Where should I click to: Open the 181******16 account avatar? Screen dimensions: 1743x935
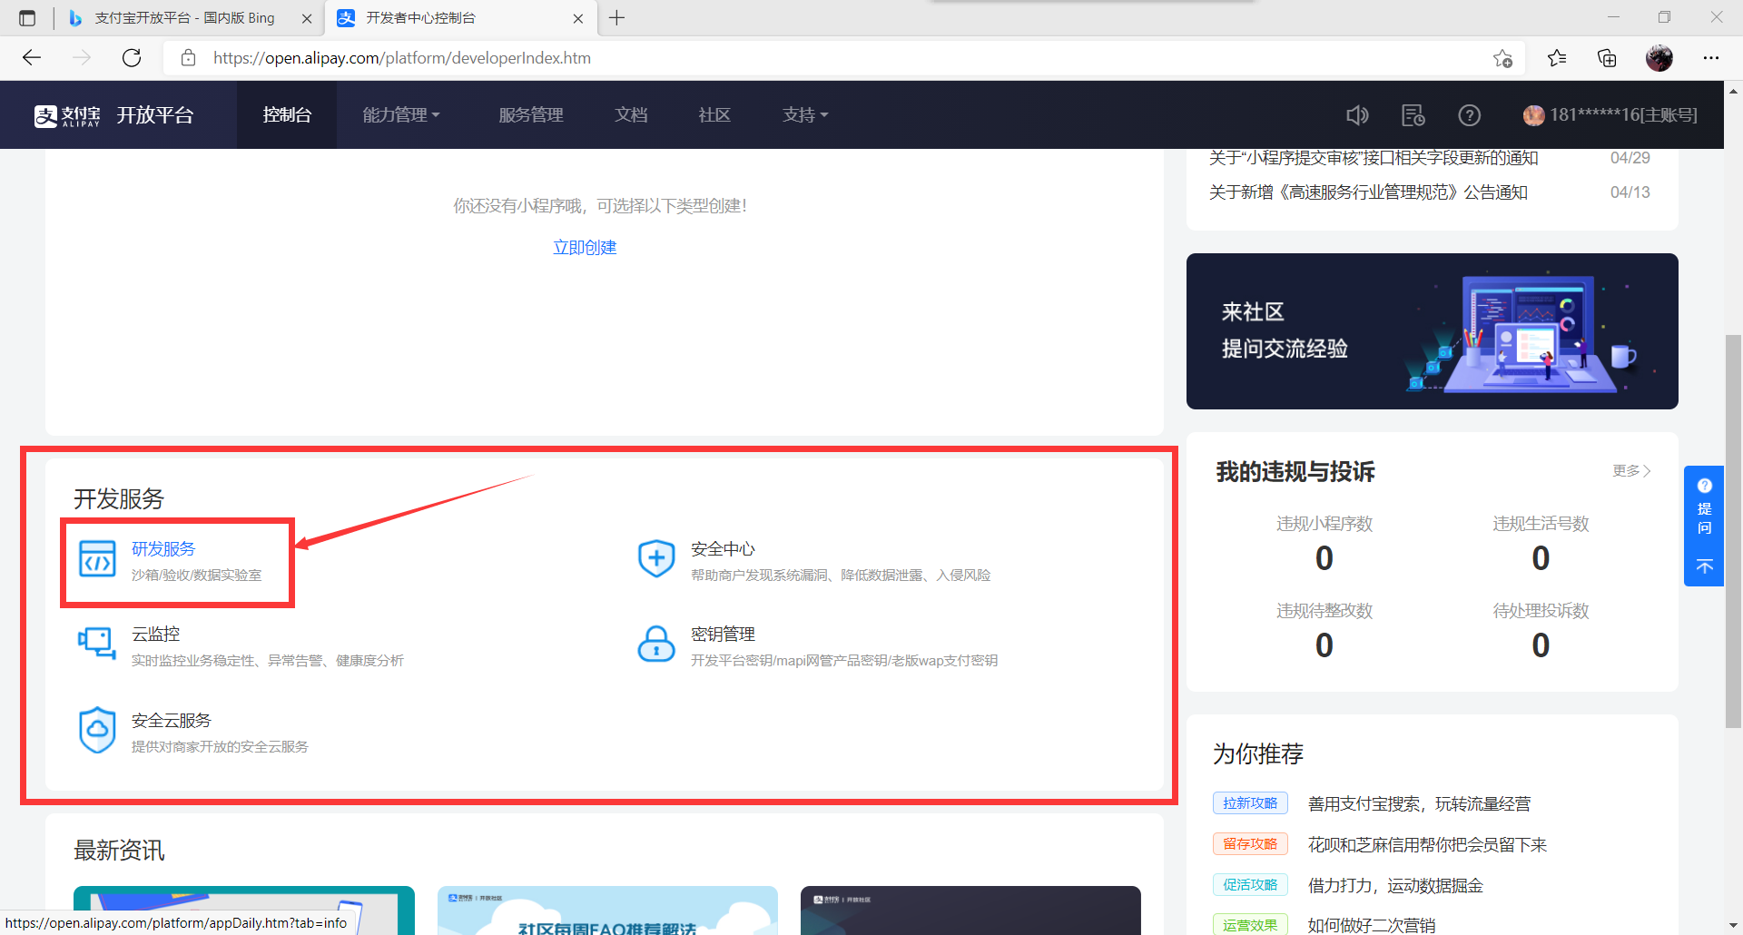tap(1533, 114)
